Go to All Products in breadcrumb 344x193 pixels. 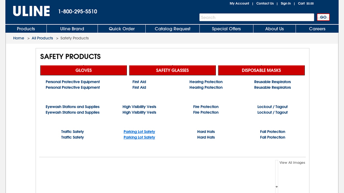pyautogui.click(x=42, y=38)
